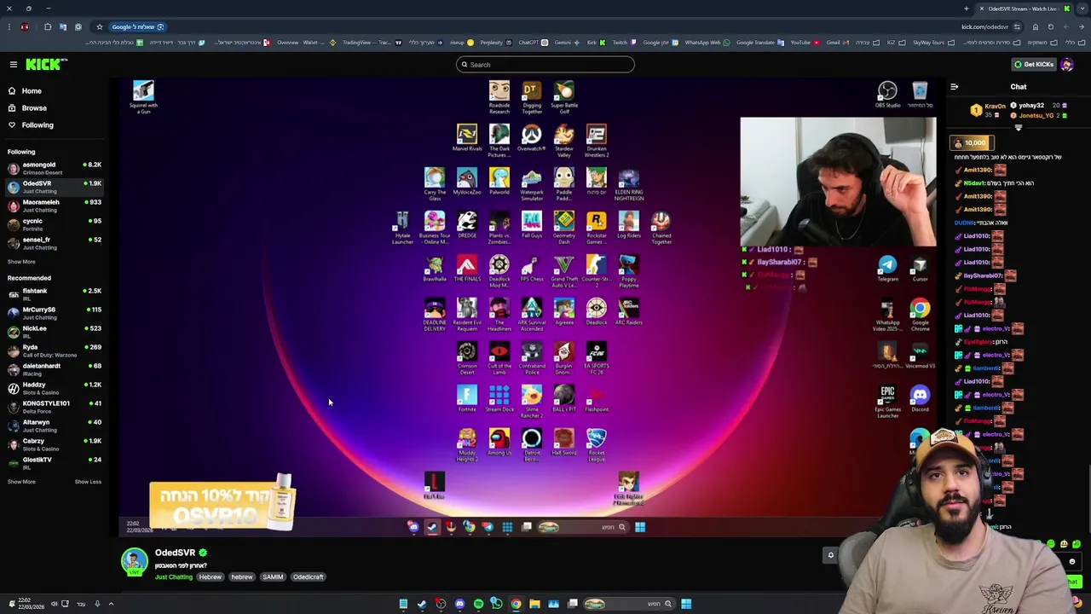This screenshot has height=614, width=1091.
Task: Open the Kick hamburger menu
Action: click(x=14, y=64)
